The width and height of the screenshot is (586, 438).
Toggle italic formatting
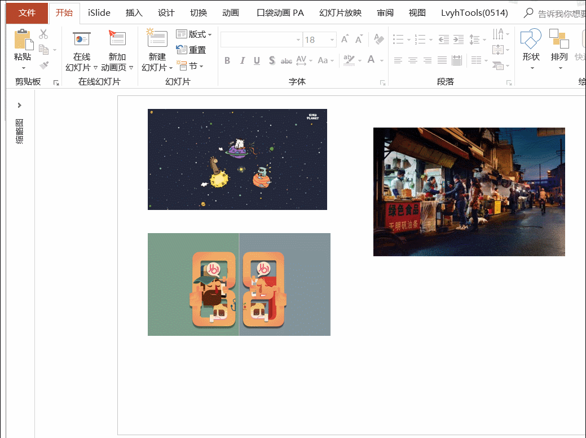[243, 60]
